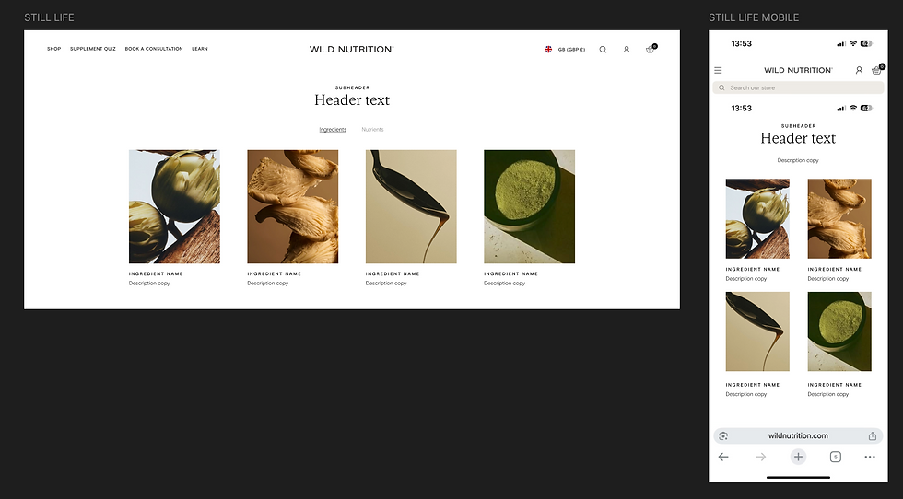Viewport: 903px width, 499px height.
Task: Open BOOK A CONSULTATION in the navigation
Action: pyautogui.click(x=154, y=49)
